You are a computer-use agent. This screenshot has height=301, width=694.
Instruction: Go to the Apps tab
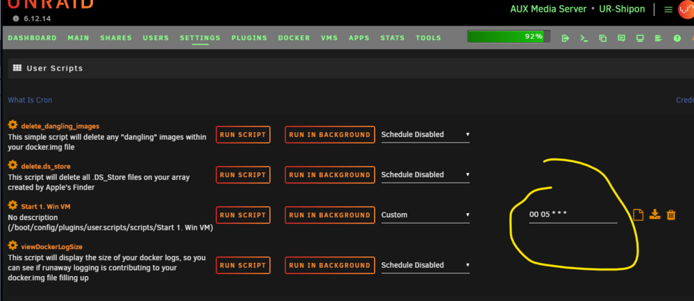pos(359,38)
